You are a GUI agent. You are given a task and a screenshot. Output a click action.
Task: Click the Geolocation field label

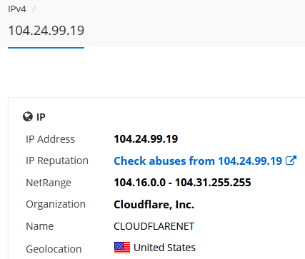[54, 249]
